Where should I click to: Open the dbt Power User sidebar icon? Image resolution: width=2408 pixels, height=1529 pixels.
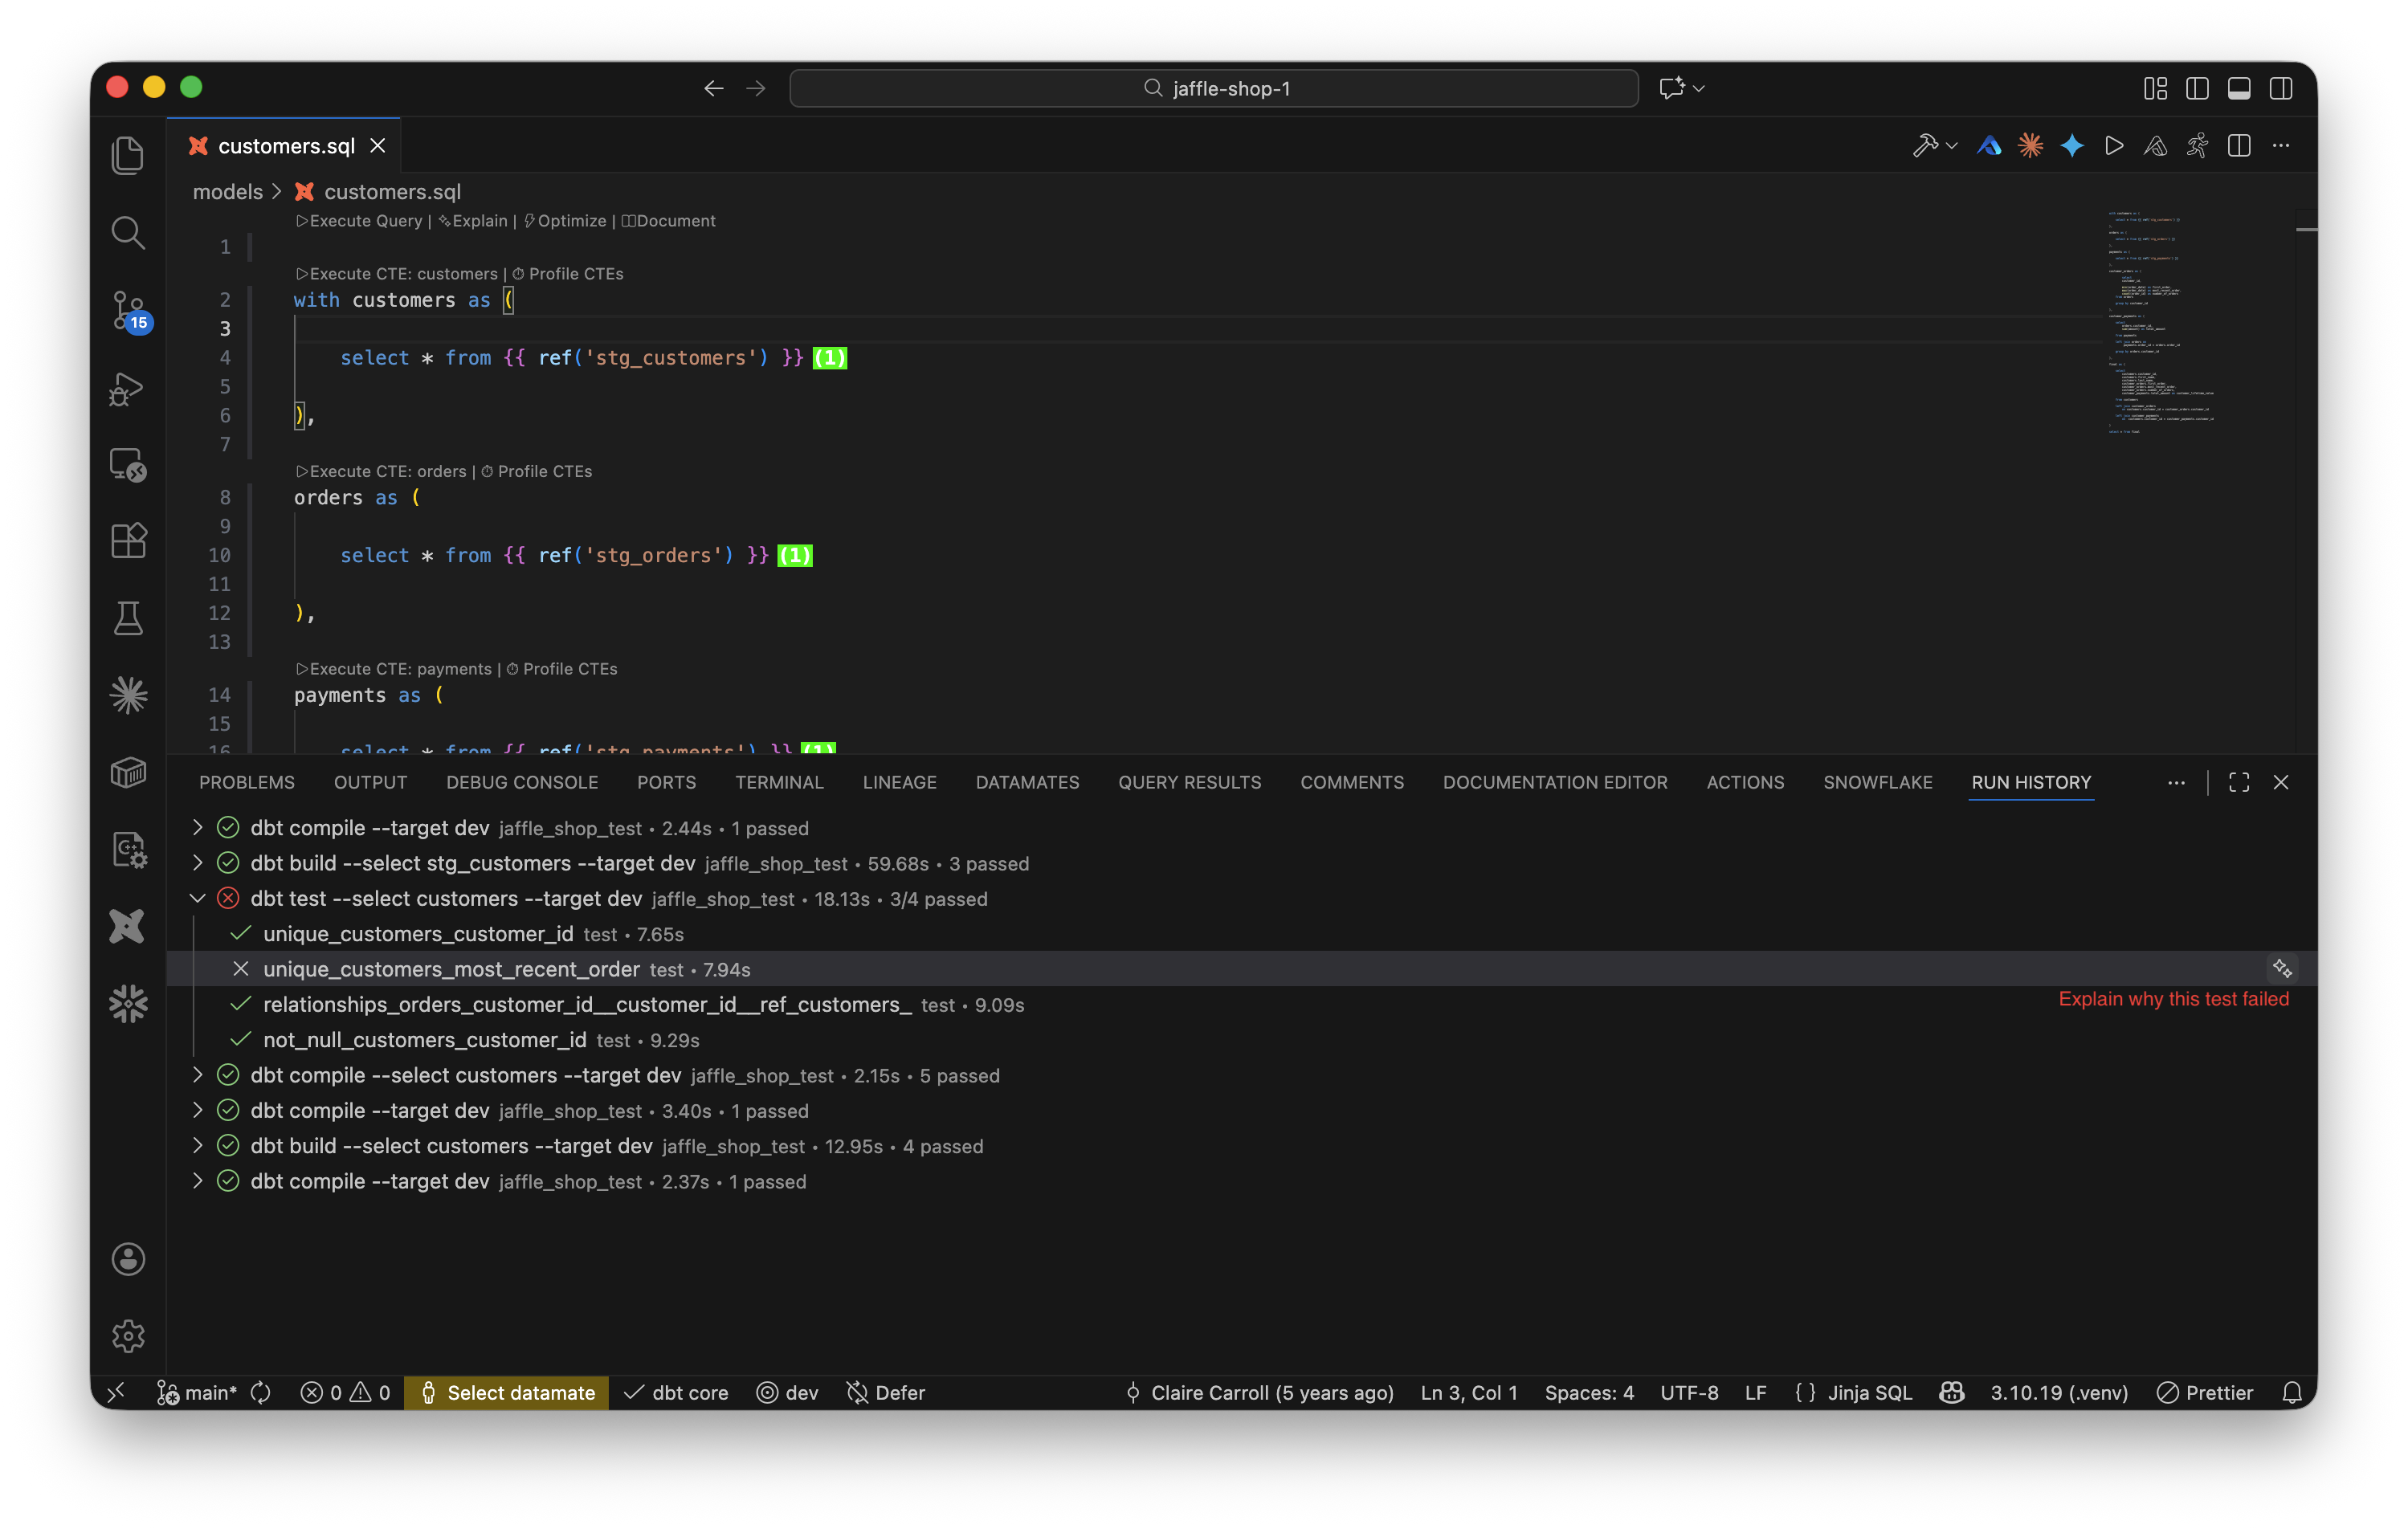128,926
